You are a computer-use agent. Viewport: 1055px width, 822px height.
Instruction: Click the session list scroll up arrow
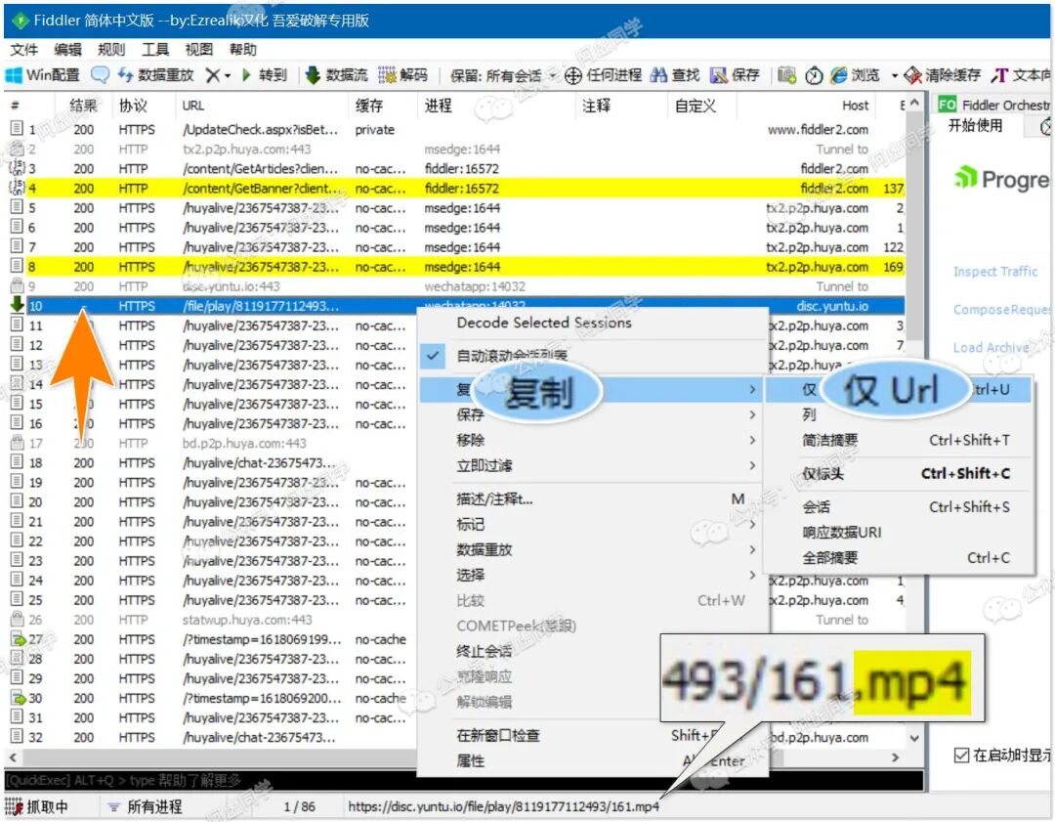pos(913,103)
